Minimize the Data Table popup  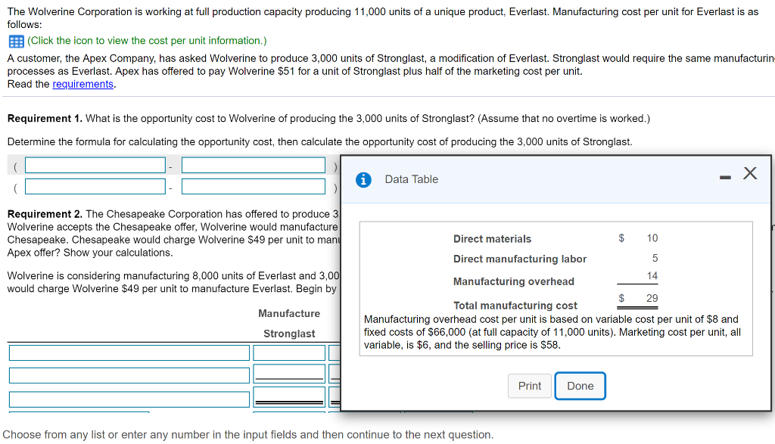pyautogui.click(x=725, y=177)
